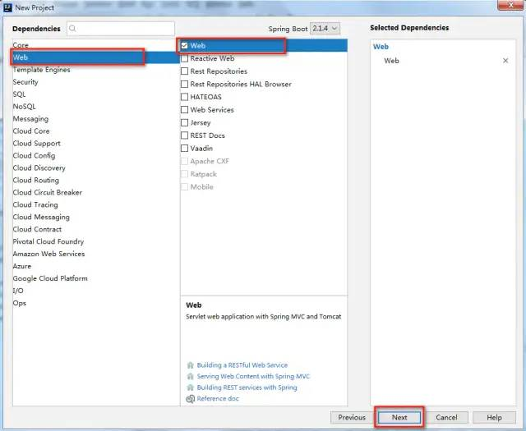Screen dimensions: 526x431
Task: Select the Messaging category
Action: (95, 119)
